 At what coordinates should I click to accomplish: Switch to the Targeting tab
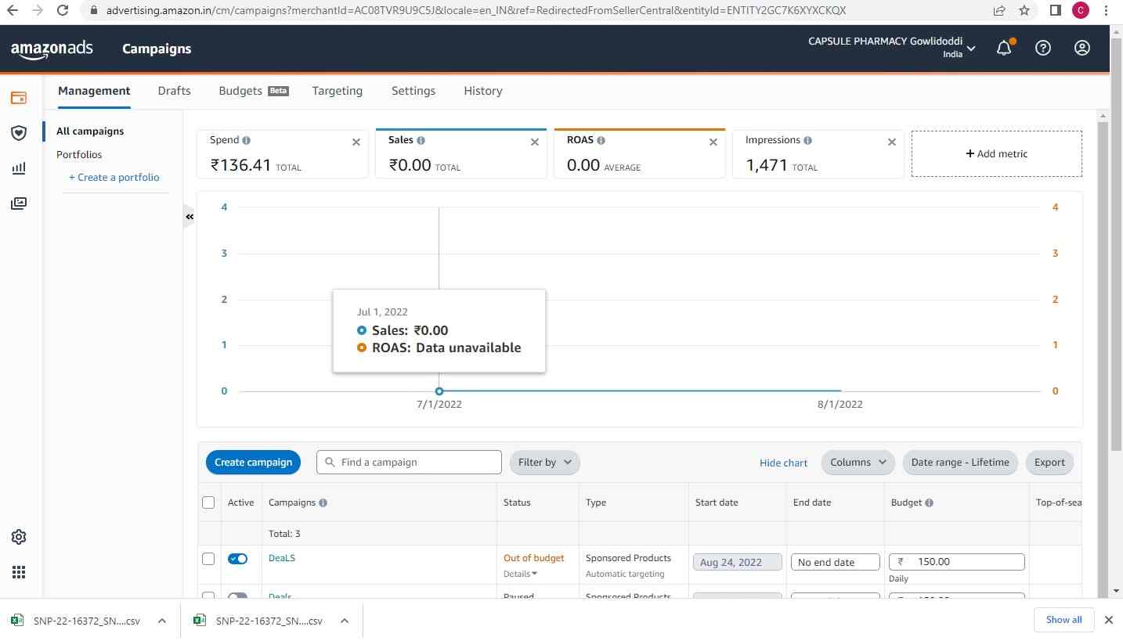337,91
